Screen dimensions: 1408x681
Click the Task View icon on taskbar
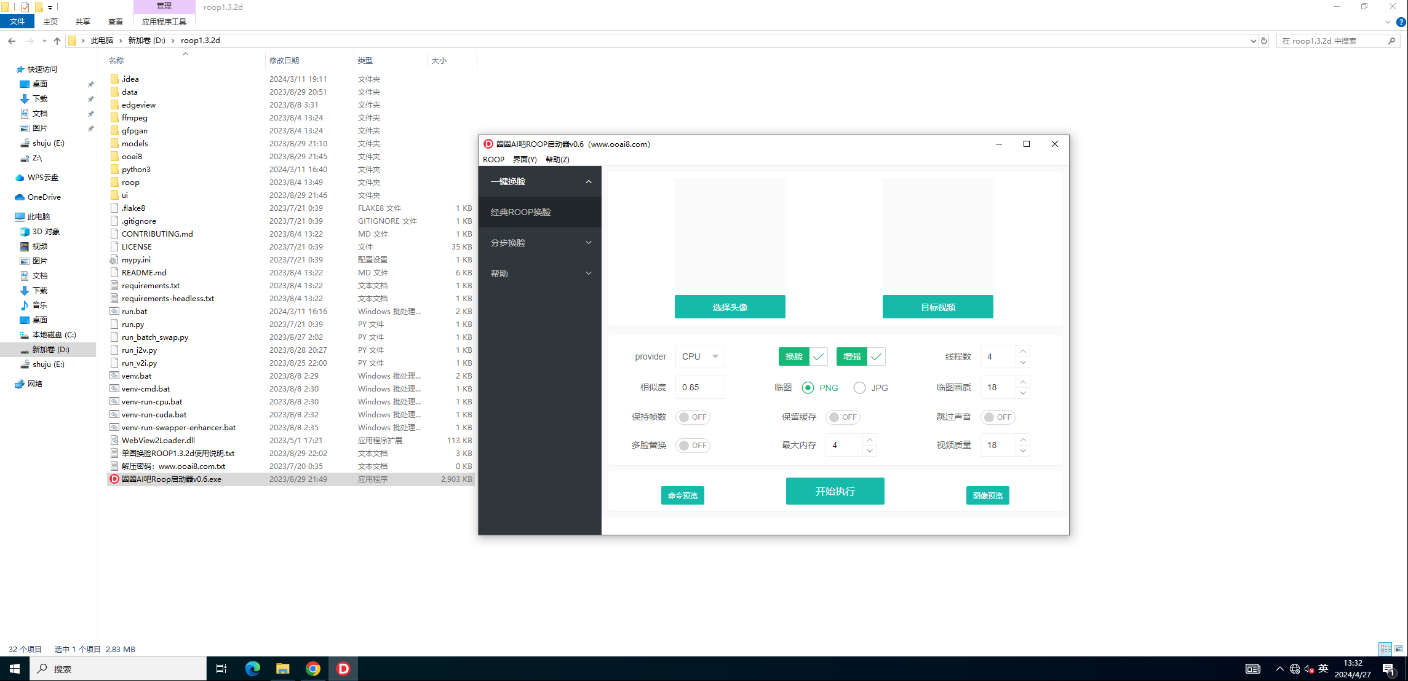(221, 669)
